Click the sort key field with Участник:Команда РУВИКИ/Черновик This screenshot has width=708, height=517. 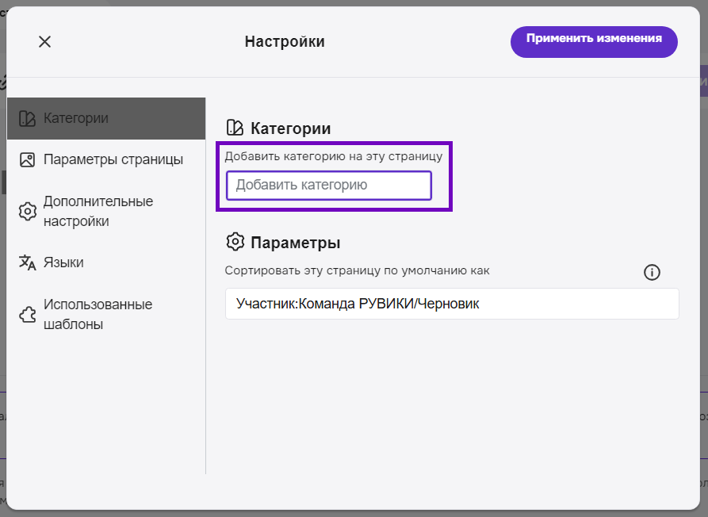click(451, 304)
